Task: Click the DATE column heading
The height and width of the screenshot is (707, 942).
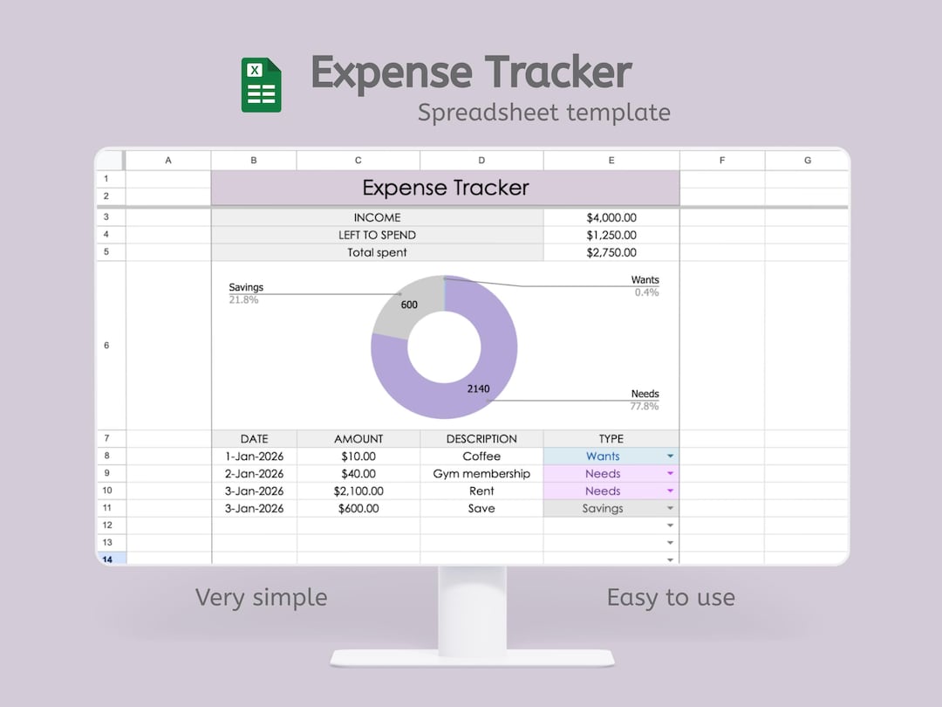Action: tap(254, 439)
